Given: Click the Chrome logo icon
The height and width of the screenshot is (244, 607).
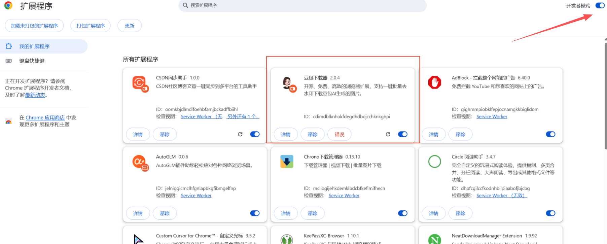Looking at the screenshot, I should (8, 5).
